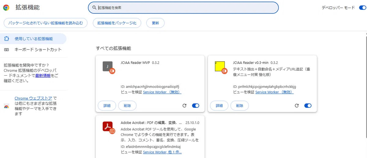Image resolution: width=367 pixels, height=158 pixels.
Task: Click puzzle-piece icon next to 使用している拡張機能
Action: point(6,39)
